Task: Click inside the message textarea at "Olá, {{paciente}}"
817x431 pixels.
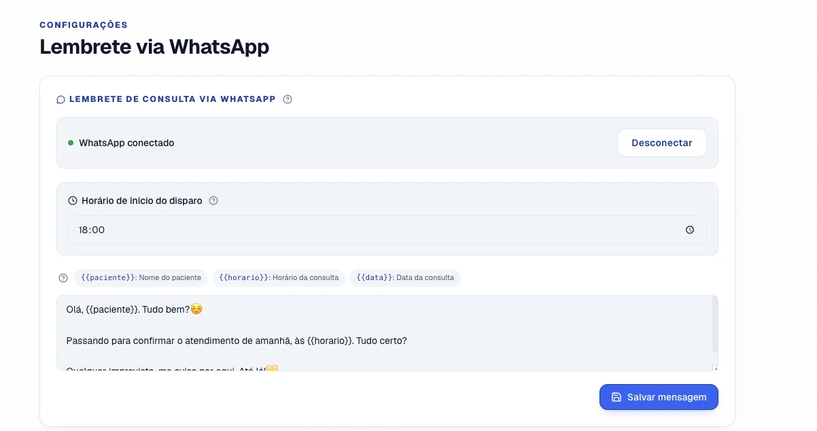Action: tap(101, 309)
